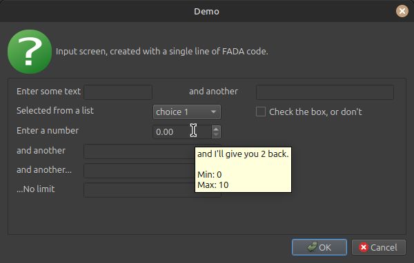The image size is (414, 263).
Task: Click the 'and another...' label with ellipsis
Action: [x=44, y=170]
